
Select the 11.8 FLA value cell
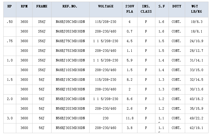(129, 119)
